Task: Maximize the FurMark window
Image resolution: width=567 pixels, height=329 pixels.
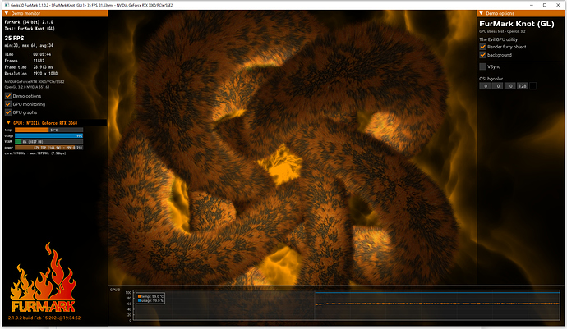Action: click(x=545, y=5)
